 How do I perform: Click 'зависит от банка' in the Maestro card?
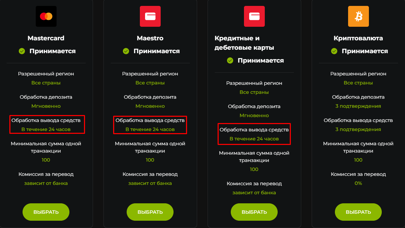click(x=150, y=183)
